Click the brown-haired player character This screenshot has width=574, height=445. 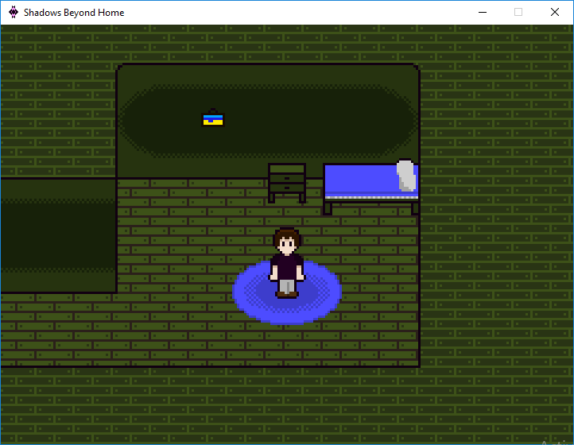click(287, 263)
